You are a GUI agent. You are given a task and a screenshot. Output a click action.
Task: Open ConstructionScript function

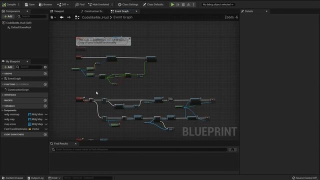point(18,90)
